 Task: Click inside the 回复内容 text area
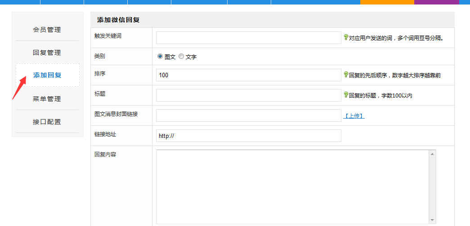[x=292, y=186]
